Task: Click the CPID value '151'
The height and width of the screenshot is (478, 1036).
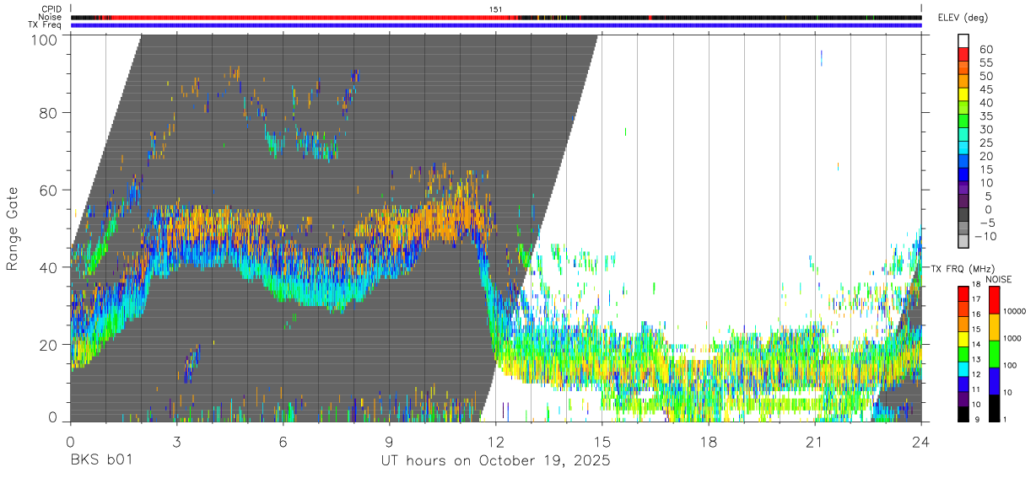Action: pyautogui.click(x=496, y=9)
